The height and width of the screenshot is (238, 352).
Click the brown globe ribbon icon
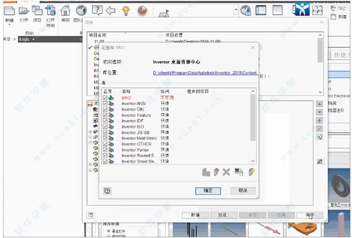click(142, 11)
